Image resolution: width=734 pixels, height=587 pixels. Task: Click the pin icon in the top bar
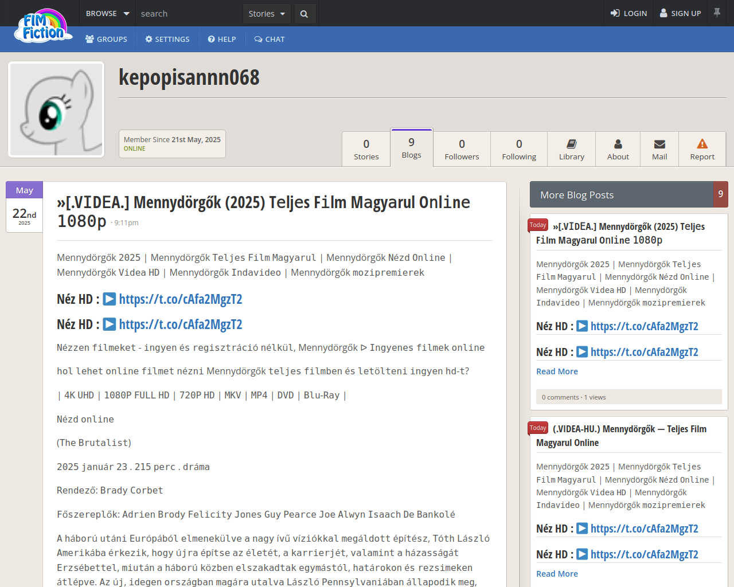coord(717,13)
